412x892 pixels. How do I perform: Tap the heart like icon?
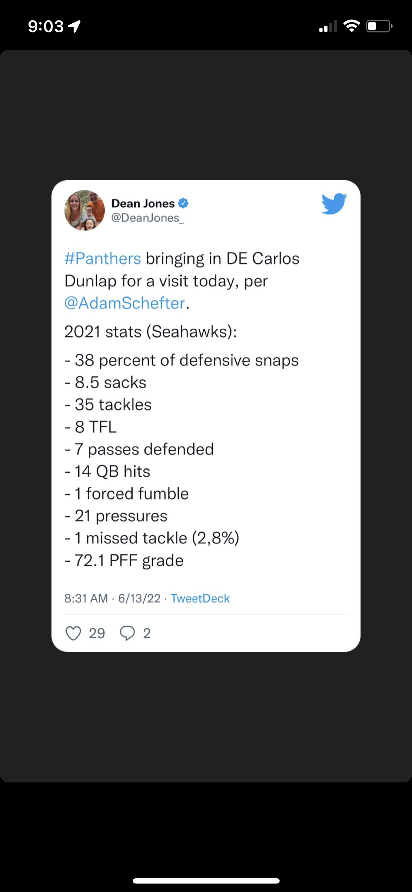coord(73,633)
